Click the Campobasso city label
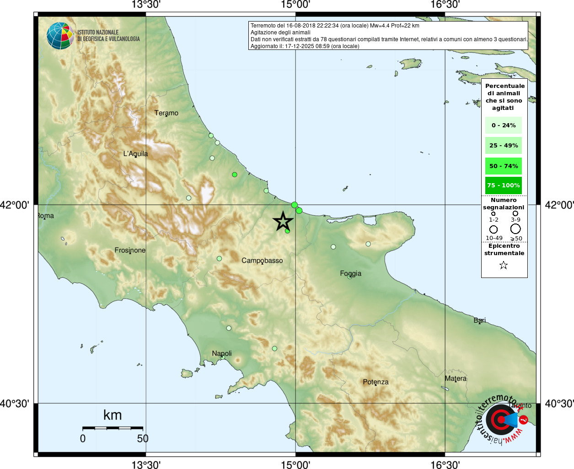574x469 pixels. (x=262, y=260)
